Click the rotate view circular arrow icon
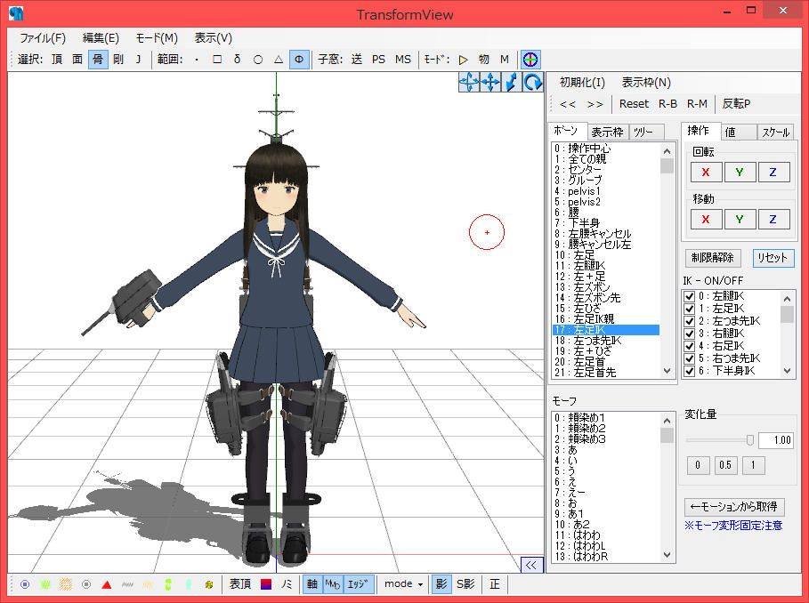Viewport: 809px width, 603px height. point(532,82)
